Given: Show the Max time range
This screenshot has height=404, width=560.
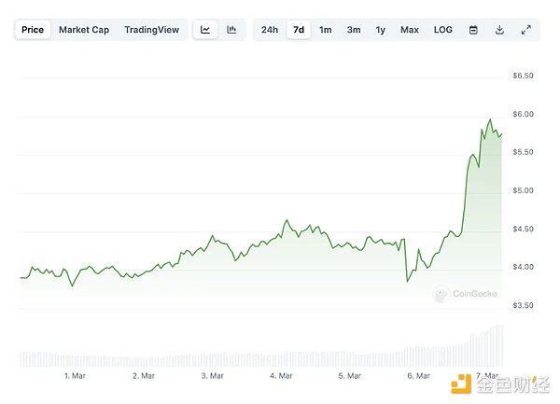Looking at the screenshot, I should pos(410,30).
